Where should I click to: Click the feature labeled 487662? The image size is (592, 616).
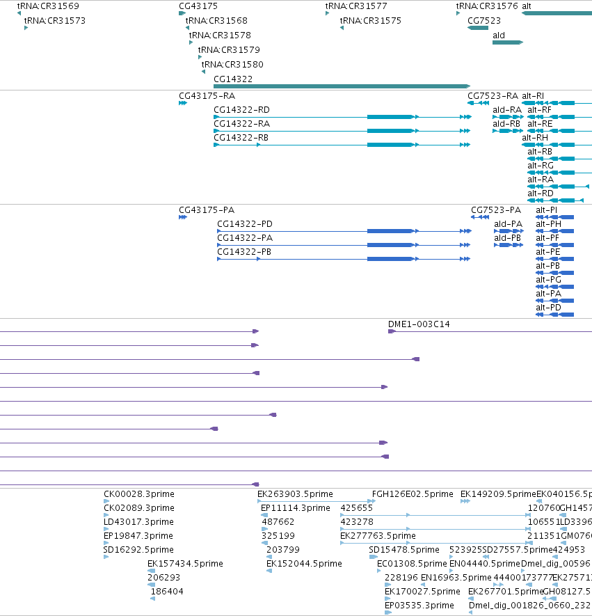[278, 522]
